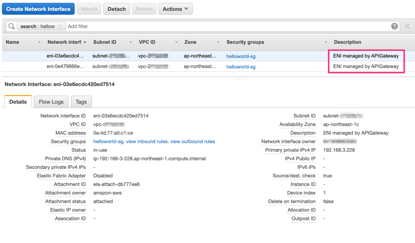The width and height of the screenshot is (415, 243).
Task: Remove the hellow search filter tag
Action: click(60, 26)
